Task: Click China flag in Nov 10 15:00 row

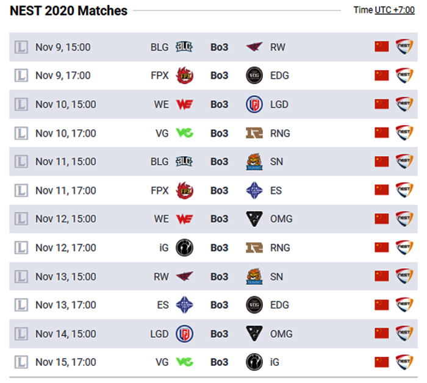Action: point(381,104)
